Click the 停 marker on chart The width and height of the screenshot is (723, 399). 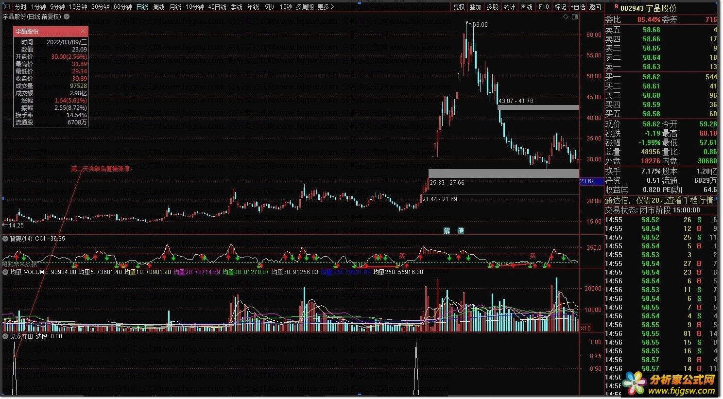(x=461, y=231)
